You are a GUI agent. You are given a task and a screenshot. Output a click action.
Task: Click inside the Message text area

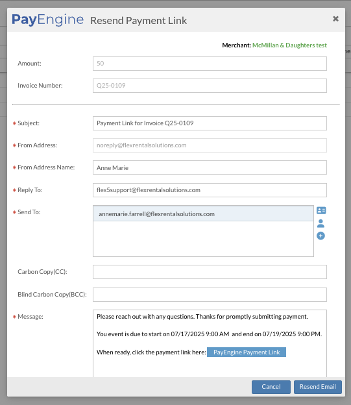click(x=210, y=368)
